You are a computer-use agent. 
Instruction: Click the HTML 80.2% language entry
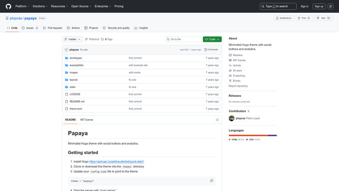tap(236, 140)
